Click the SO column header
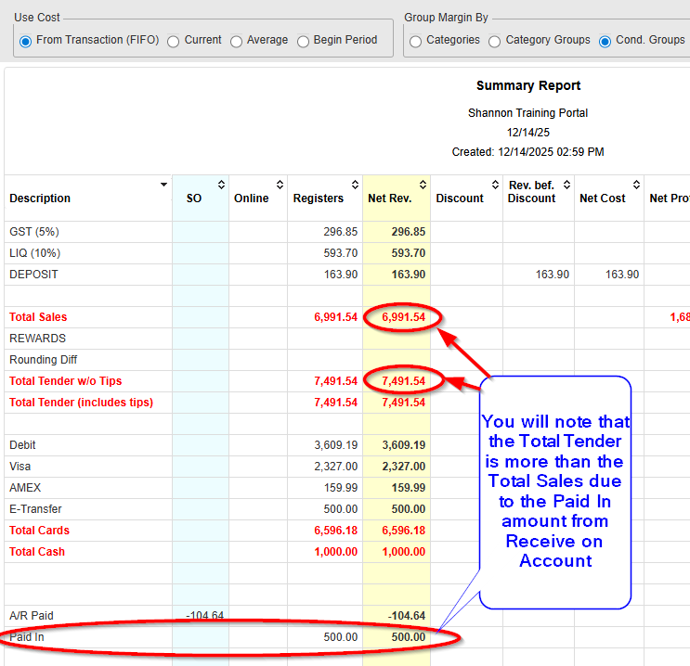Viewport: 690px width, 666px height. (194, 199)
